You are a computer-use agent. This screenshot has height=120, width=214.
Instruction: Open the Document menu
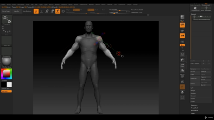click(x=21, y=4)
